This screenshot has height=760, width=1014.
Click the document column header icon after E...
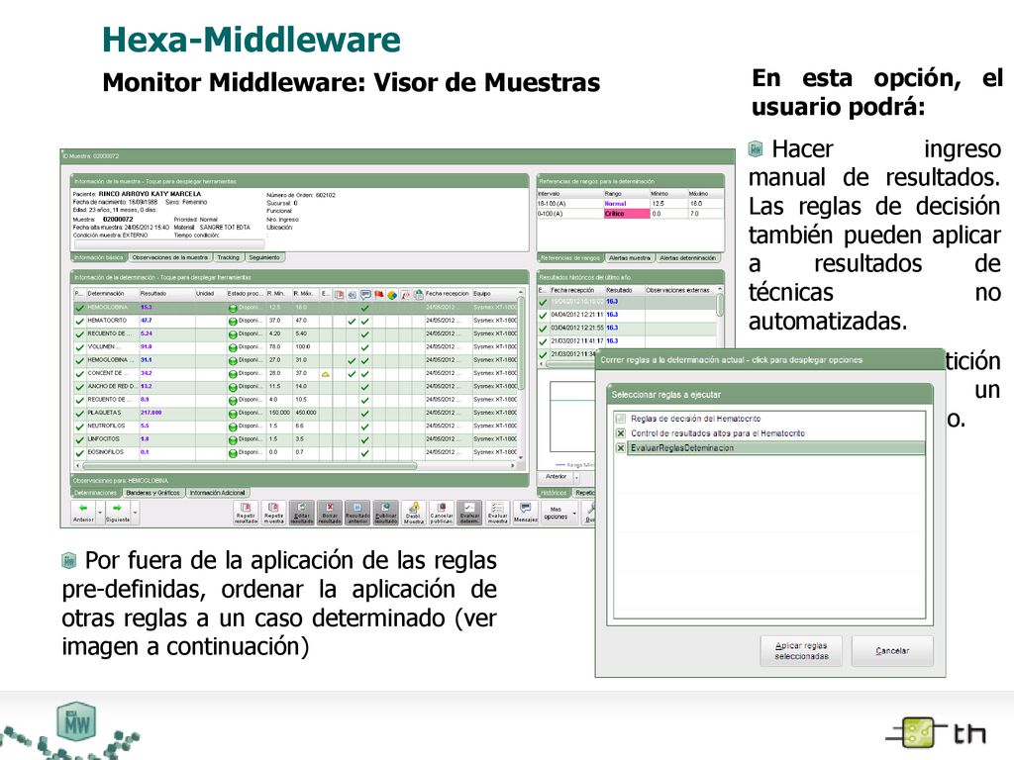[339, 295]
